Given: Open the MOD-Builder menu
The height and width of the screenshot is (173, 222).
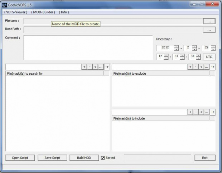Looking at the screenshot, I should pos(43,12).
